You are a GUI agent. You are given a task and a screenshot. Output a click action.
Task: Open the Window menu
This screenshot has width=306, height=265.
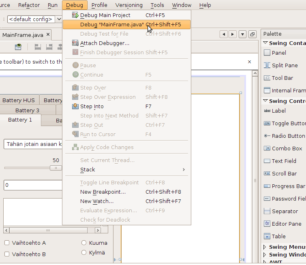pyautogui.click(x=182, y=5)
